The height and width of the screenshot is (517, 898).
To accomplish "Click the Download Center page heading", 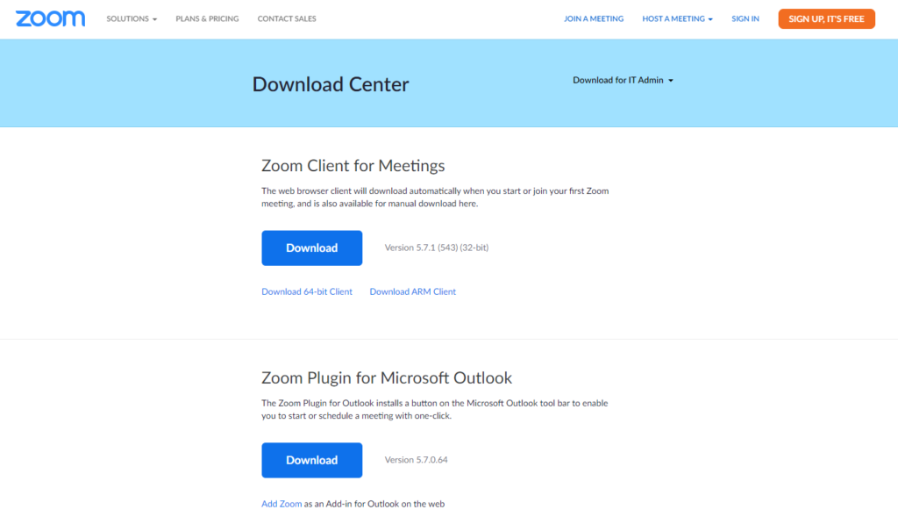I will tap(331, 84).
